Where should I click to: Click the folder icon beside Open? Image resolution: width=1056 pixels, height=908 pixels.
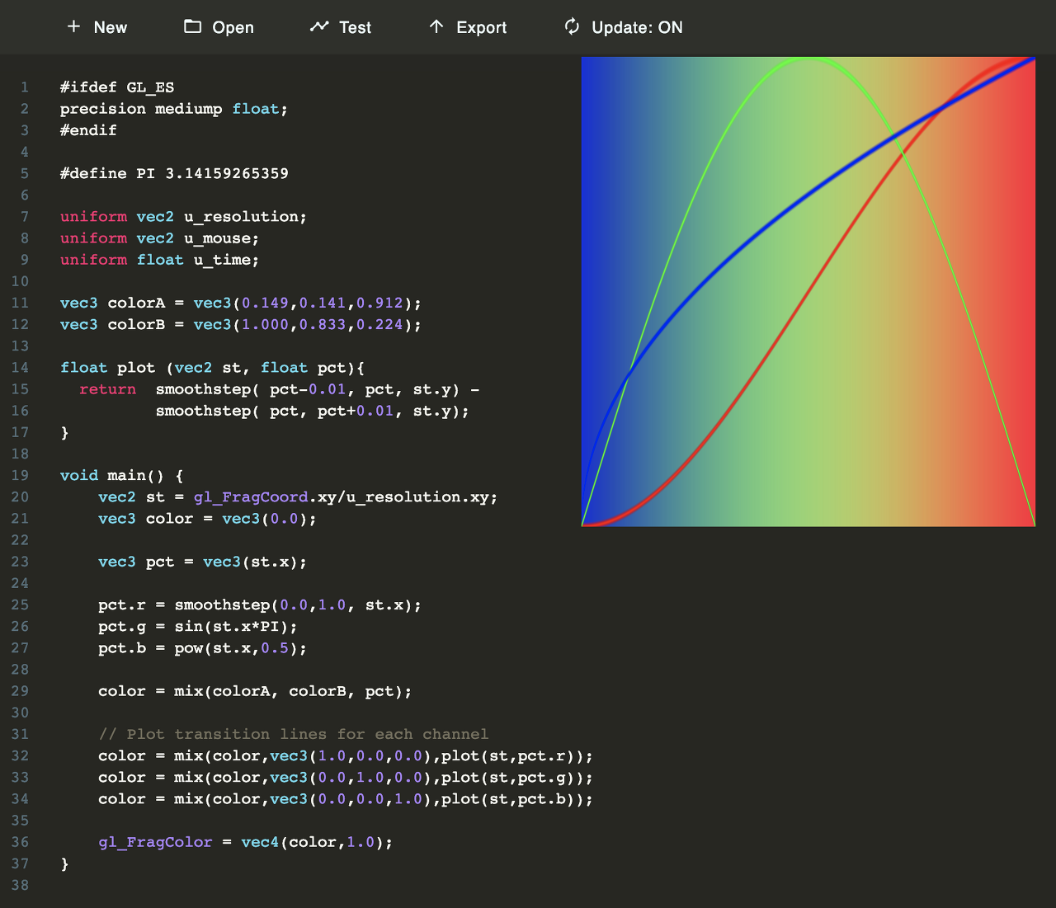point(192,26)
